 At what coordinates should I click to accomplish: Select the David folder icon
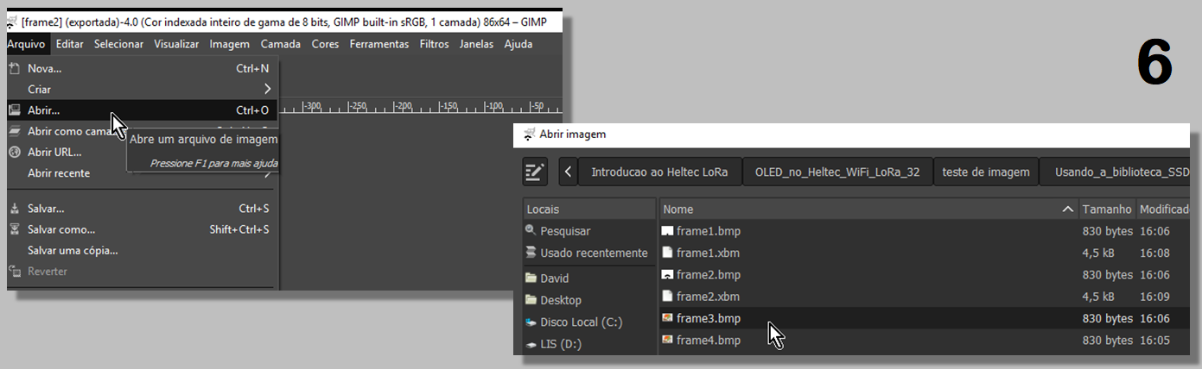[x=531, y=278]
